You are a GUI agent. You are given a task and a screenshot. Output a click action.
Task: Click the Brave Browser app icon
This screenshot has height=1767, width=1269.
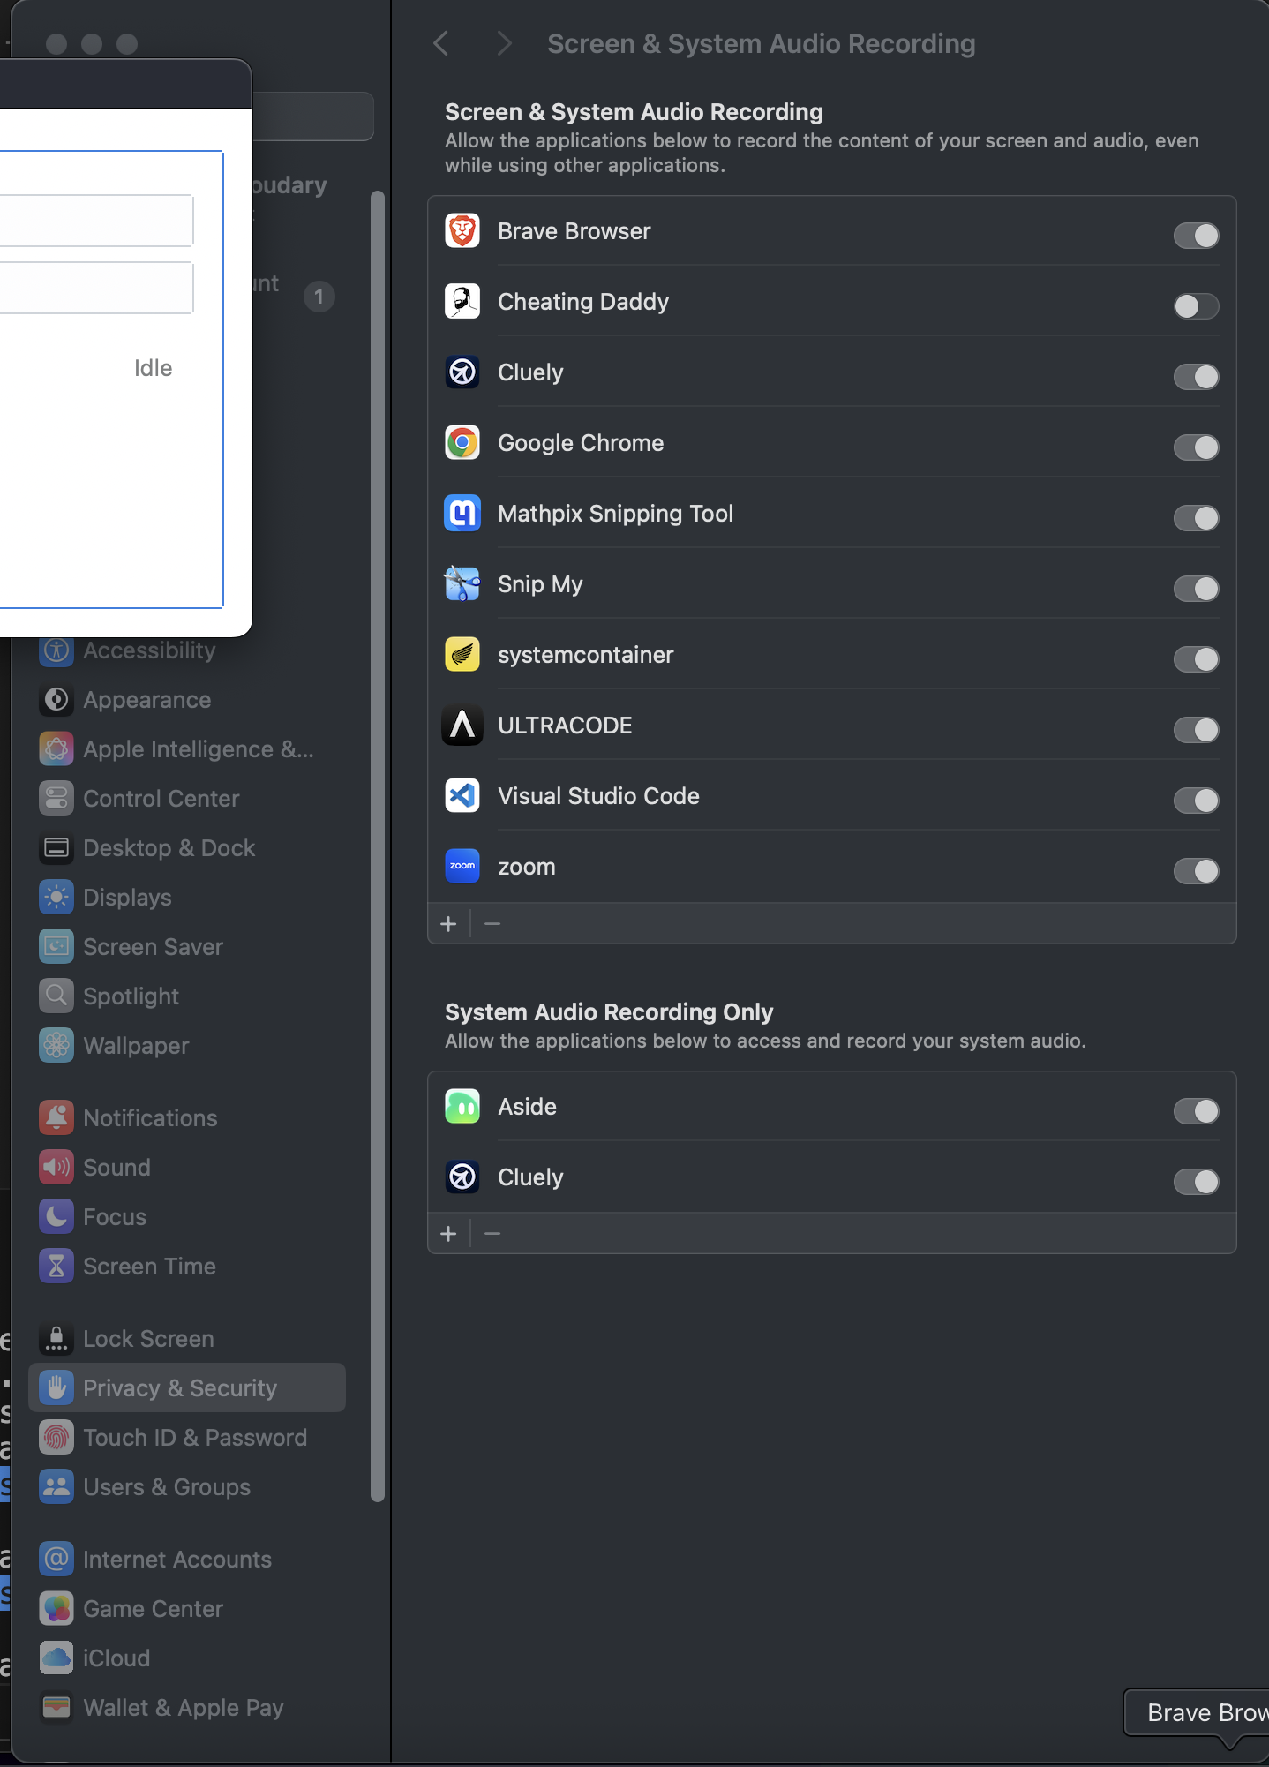462,231
